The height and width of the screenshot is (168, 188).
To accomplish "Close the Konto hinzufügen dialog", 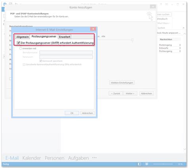I will 153,6.
